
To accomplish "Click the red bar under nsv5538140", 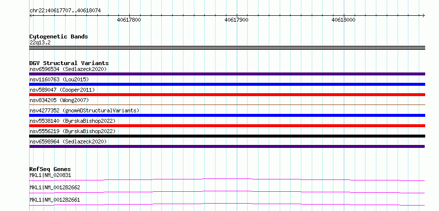I will (227, 126).
